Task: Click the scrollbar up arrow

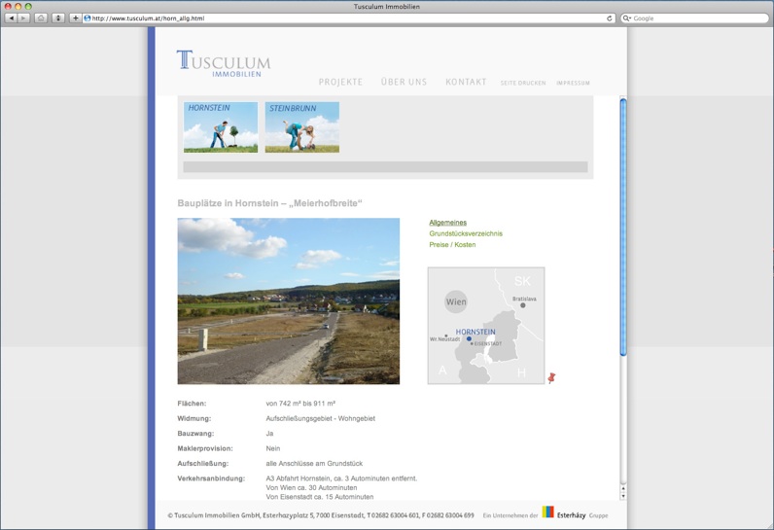Action: click(x=623, y=488)
